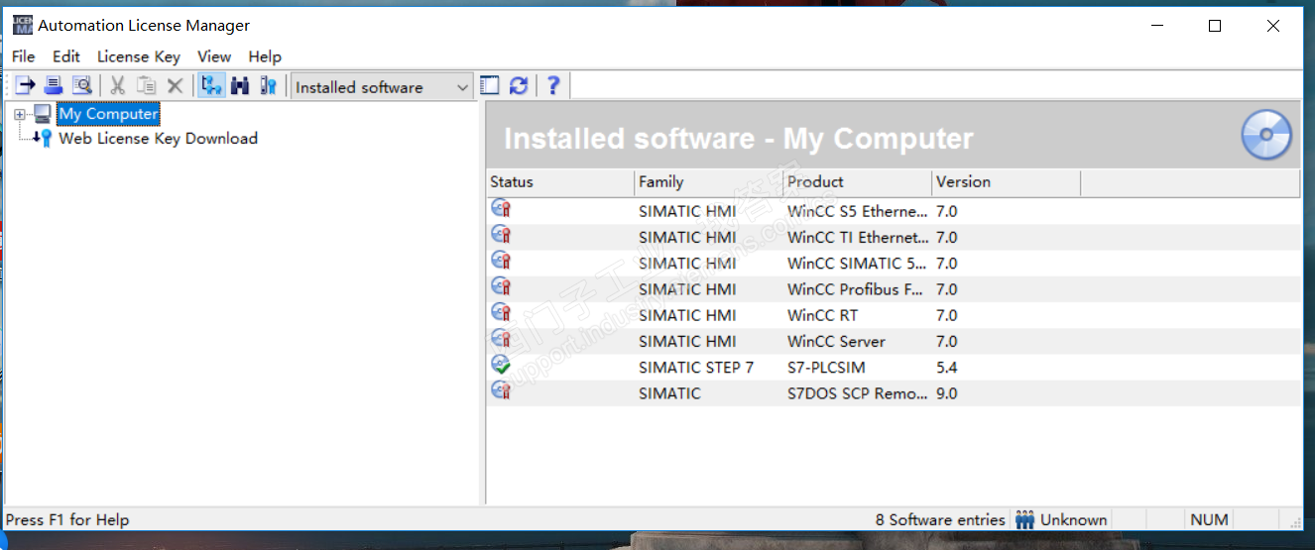Click the 8 Software entries status text
Image resolution: width=1315 pixels, height=550 pixels.
[939, 519]
